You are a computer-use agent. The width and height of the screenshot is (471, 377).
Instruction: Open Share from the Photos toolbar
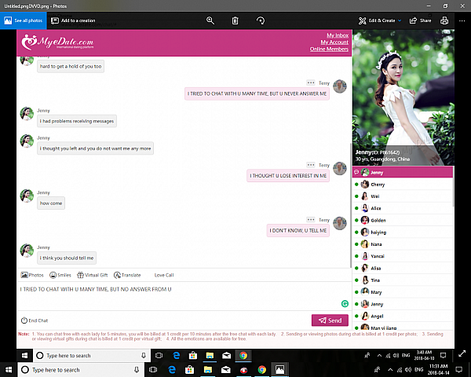point(420,20)
